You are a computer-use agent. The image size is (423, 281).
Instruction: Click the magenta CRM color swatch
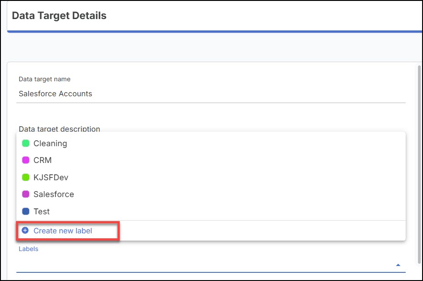click(25, 160)
